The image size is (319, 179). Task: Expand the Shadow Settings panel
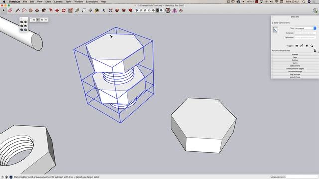295,72
